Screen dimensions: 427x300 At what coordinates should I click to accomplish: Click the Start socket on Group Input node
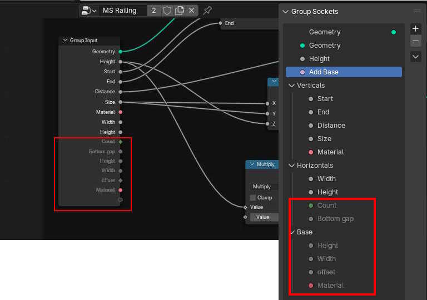tap(120, 72)
